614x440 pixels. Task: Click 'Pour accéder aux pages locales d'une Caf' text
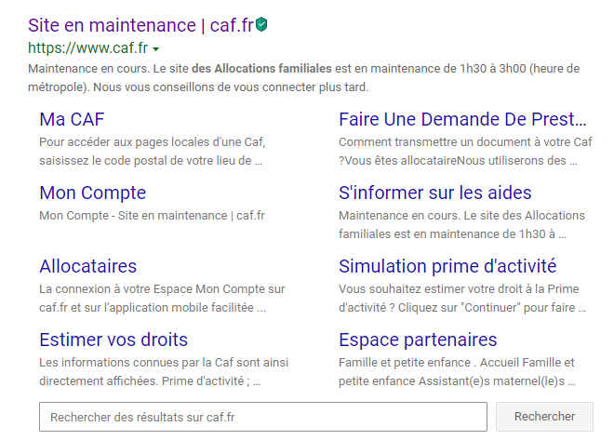click(x=153, y=151)
